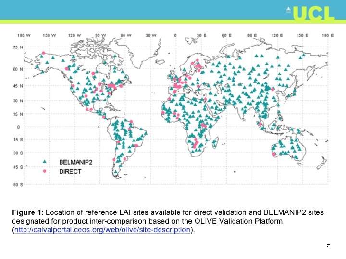This screenshot has width=346, height=259.
Task: Click the BELMANIP2 legend label
Action: click(76, 162)
